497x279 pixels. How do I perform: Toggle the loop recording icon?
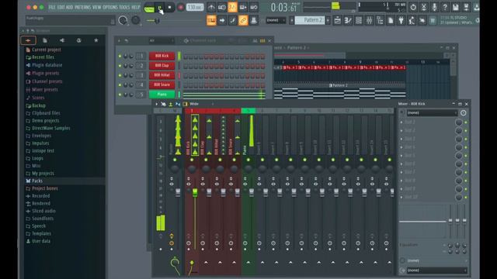pyautogui.click(x=254, y=7)
